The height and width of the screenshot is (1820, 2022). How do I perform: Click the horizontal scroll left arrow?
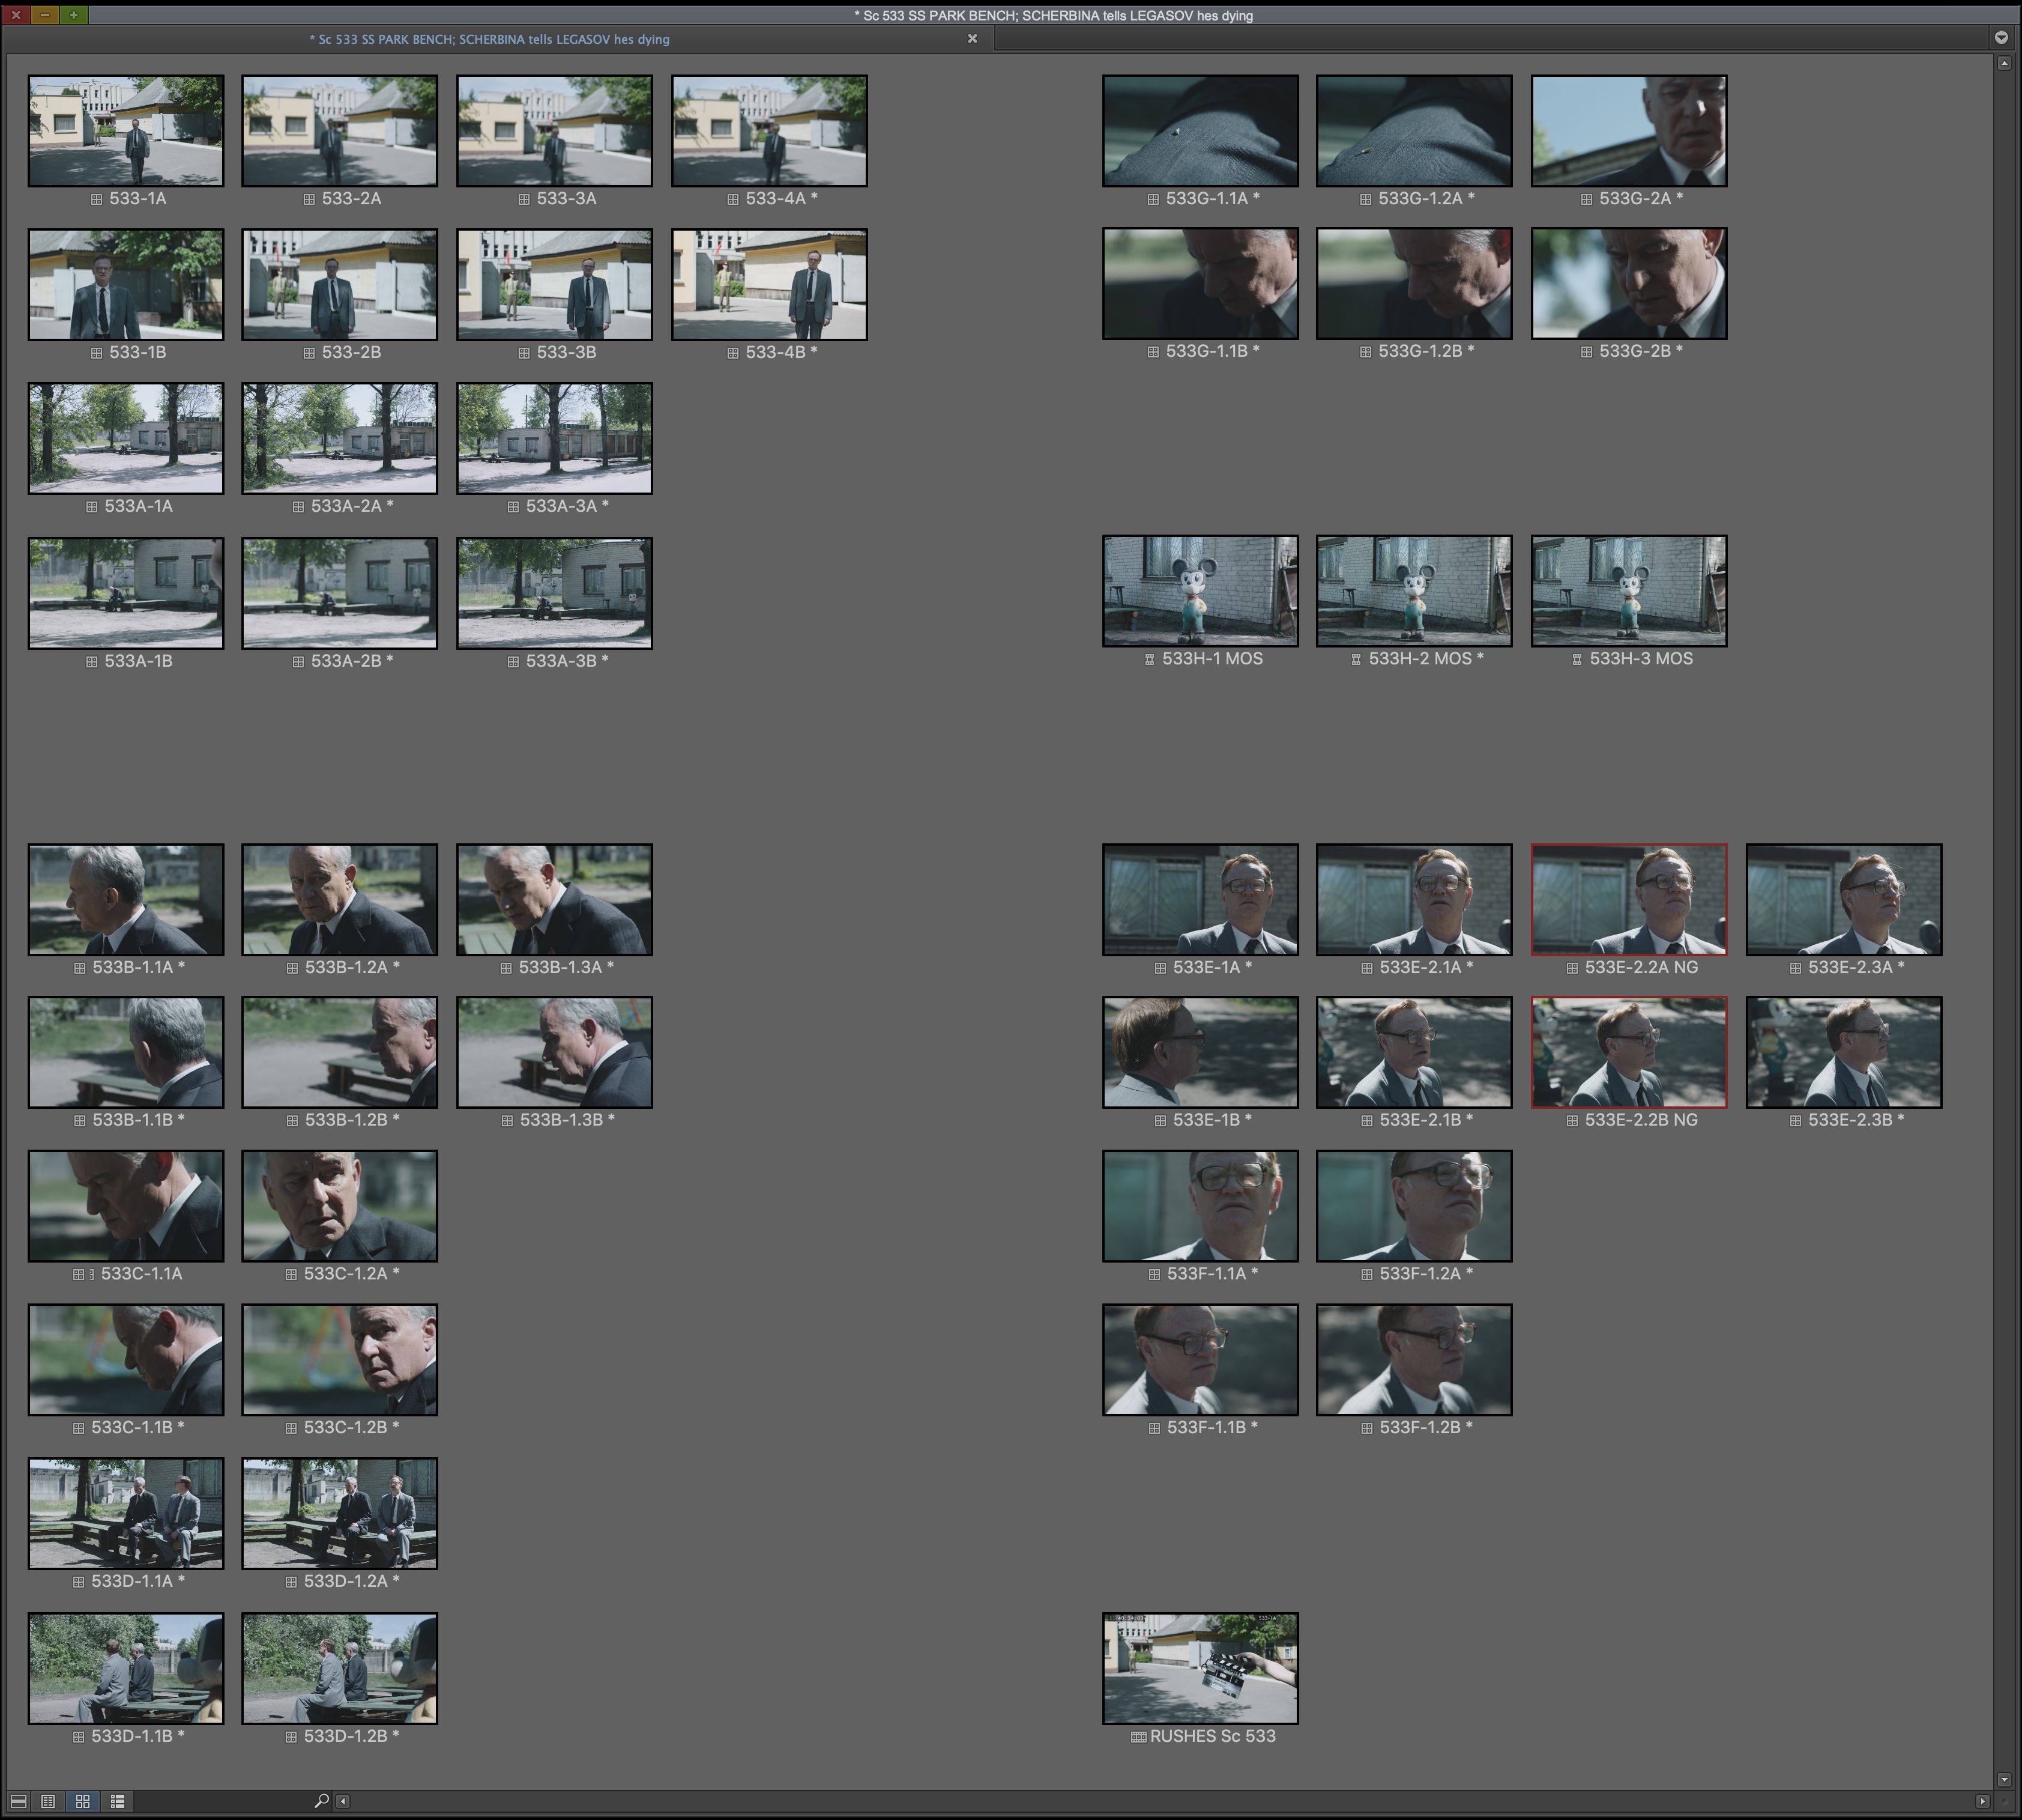(x=343, y=1801)
